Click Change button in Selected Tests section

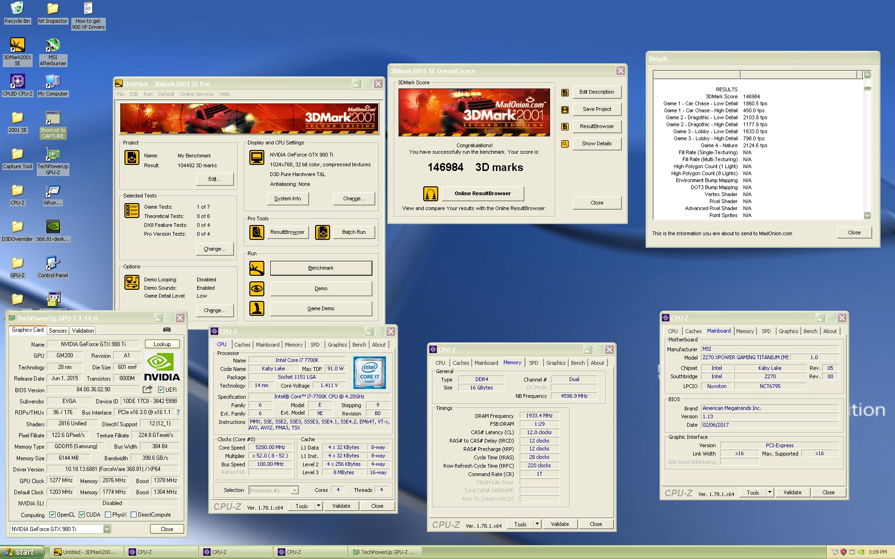point(214,249)
